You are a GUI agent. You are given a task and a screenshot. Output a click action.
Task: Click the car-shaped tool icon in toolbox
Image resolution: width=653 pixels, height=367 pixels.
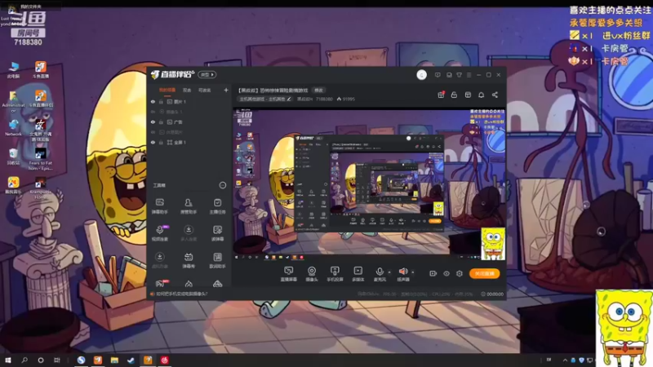click(217, 284)
